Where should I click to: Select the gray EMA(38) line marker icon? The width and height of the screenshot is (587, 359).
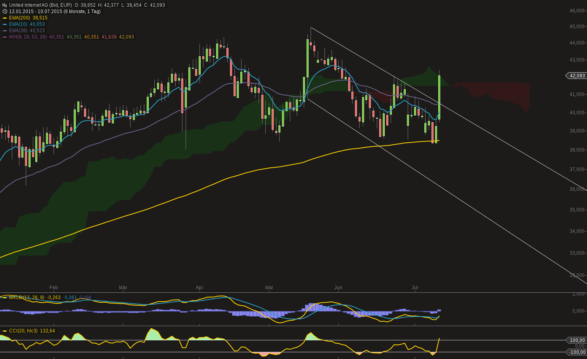click(x=5, y=30)
